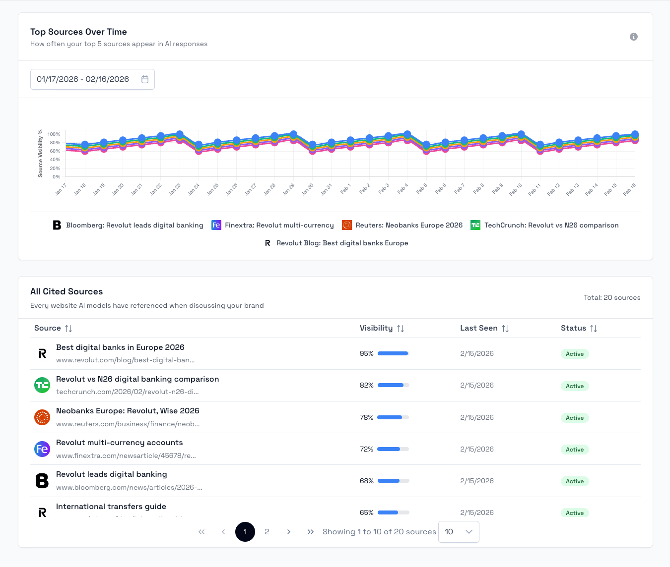Viewport: 670px width, 567px height.
Task: Open the page size dropdown showing 10
Action: (x=458, y=531)
